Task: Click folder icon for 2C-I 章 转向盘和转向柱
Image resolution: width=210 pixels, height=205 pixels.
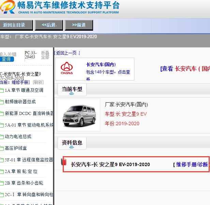Action: [x=2, y=195]
